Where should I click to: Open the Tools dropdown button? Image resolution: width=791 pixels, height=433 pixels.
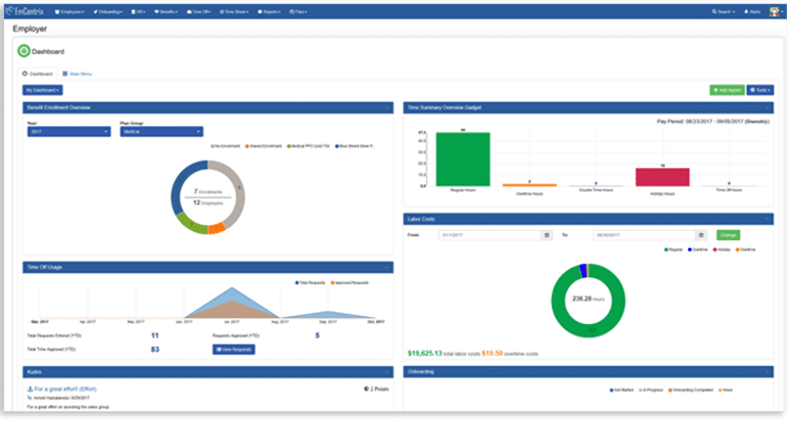click(x=761, y=90)
